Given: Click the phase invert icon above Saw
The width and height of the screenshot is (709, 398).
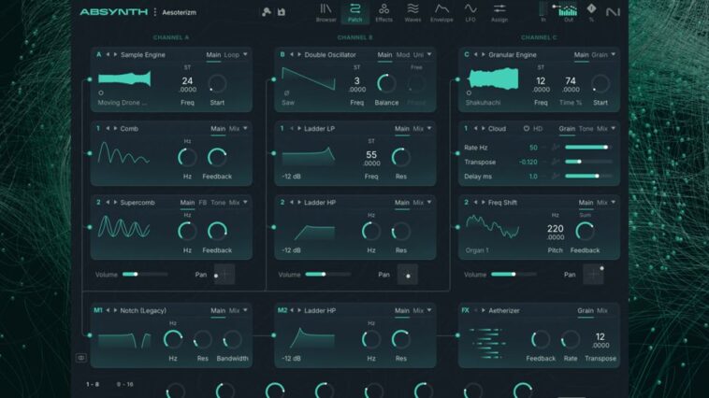Looking at the screenshot, I should click(286, 93).
